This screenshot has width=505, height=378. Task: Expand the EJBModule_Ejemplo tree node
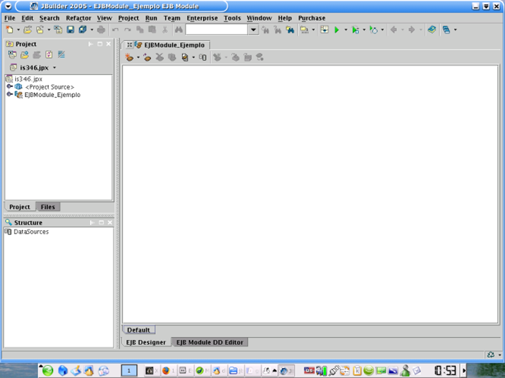point(9,95)
